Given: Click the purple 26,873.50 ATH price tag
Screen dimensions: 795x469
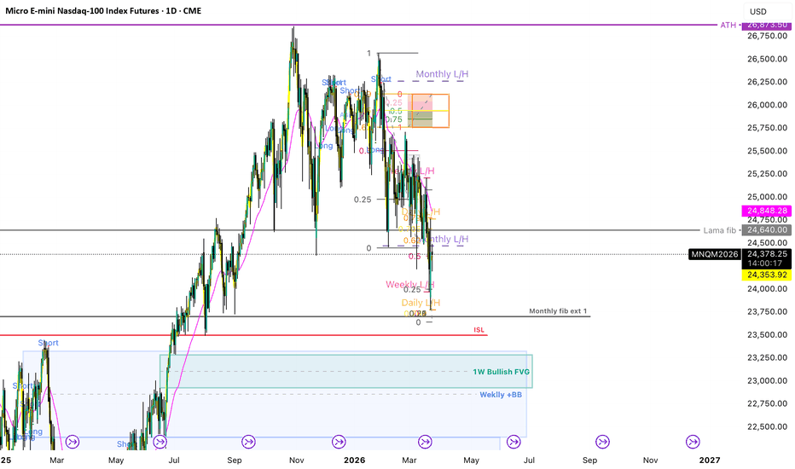Looking at the screenshot, I should tap(767, 25).
